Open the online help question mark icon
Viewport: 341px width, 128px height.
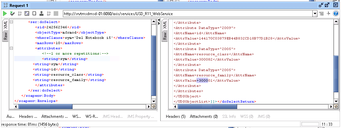335,14
